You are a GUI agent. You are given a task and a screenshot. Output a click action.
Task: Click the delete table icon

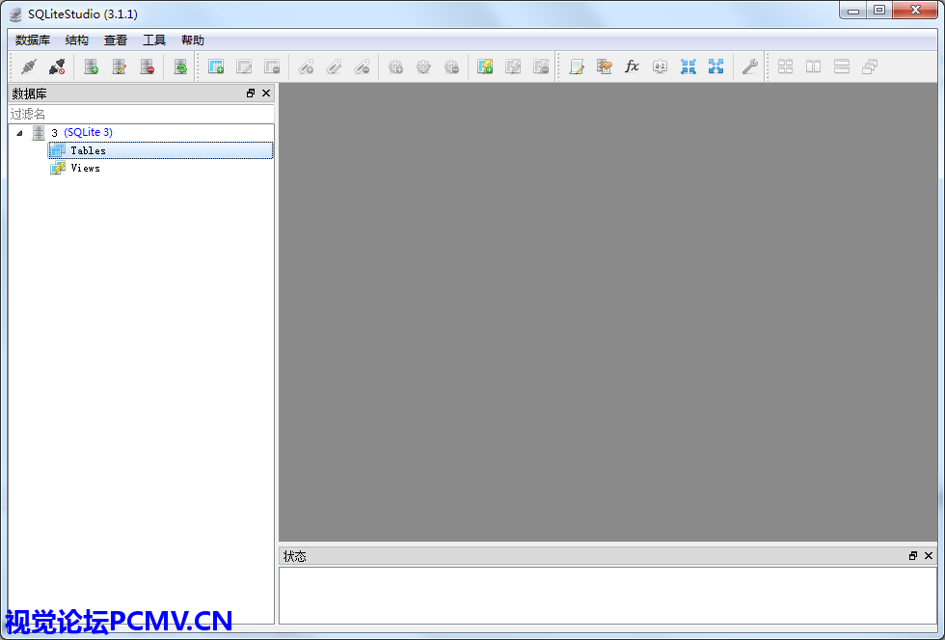tap(272, 67)
